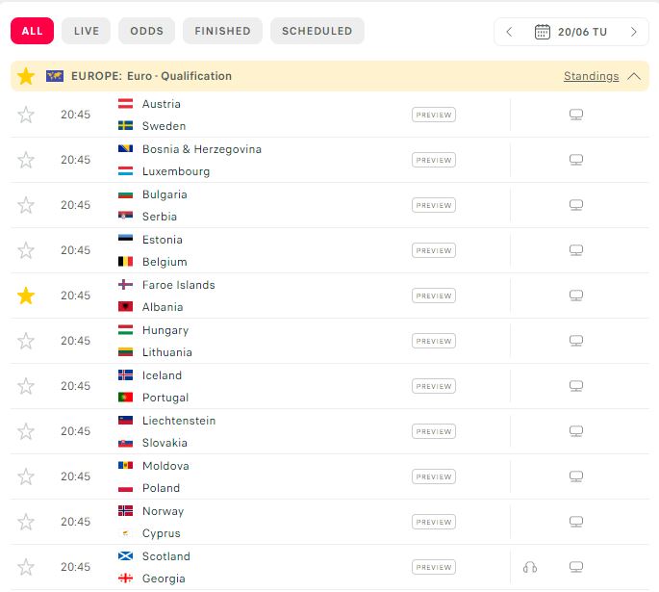This screenshot has height=592, width=659.
Task: Open Preview for Bulgaria vs Serbia
Action: click(434, 205)
